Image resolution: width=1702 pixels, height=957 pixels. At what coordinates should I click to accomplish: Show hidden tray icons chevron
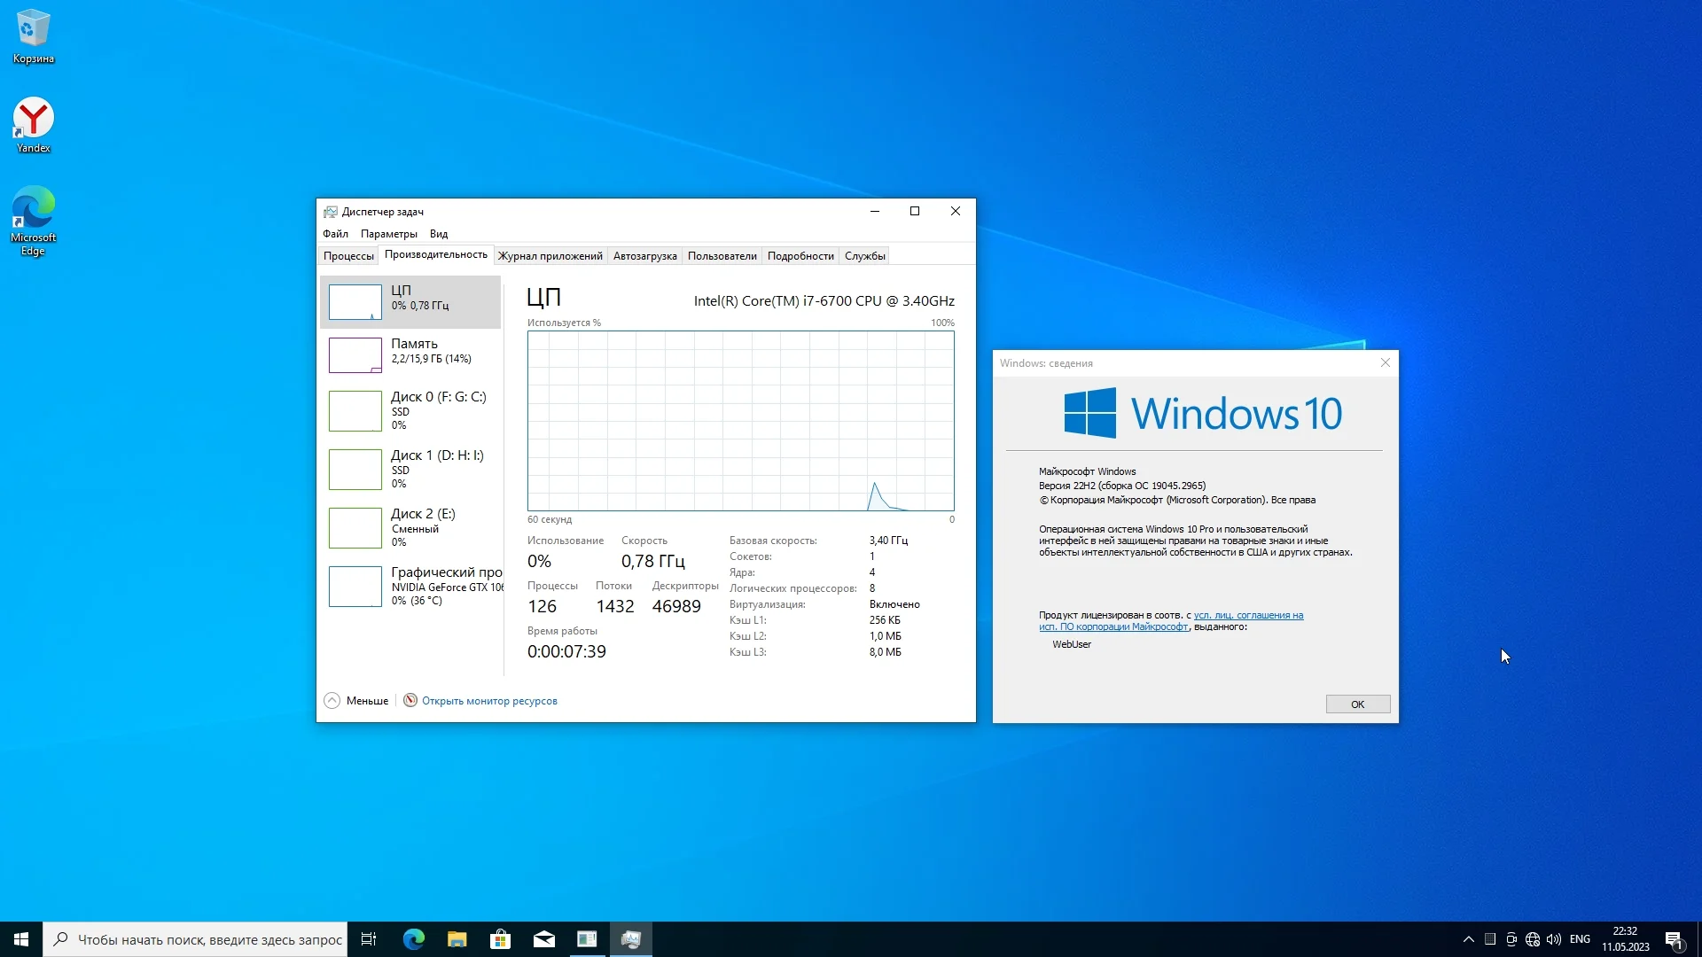point(1468,939)
